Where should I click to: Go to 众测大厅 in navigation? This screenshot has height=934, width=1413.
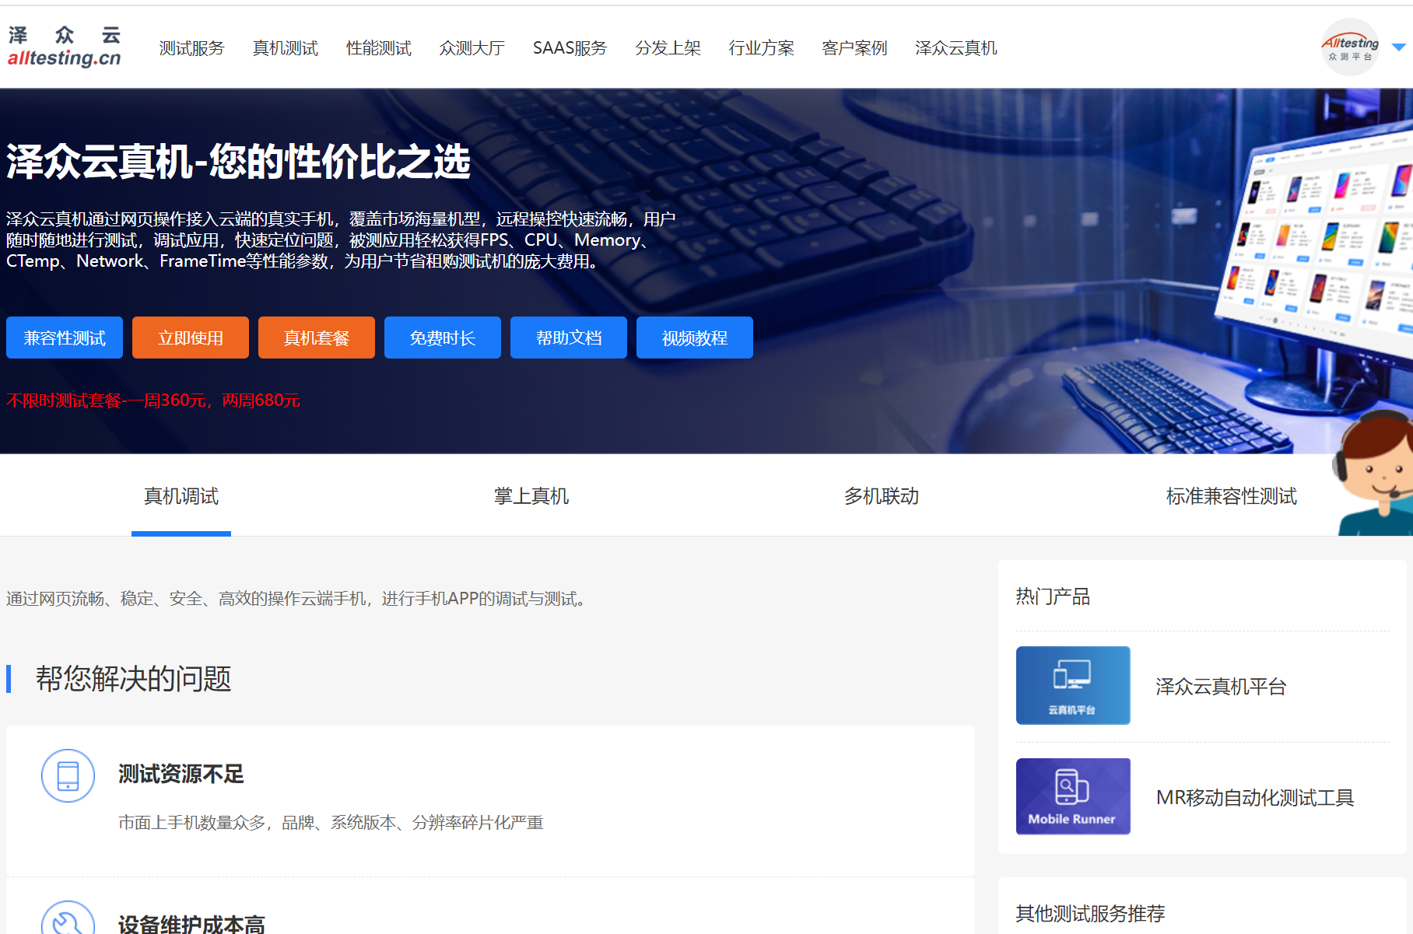pyautogui.click(x=472, y=48)
